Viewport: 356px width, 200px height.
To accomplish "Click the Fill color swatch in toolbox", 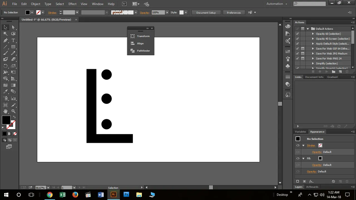I will 6,120.
